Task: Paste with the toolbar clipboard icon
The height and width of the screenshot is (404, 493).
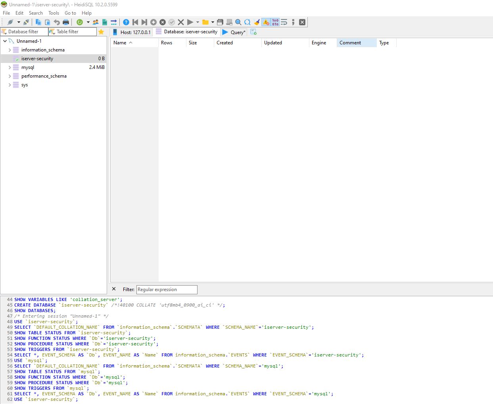Action: pos(48,22)
